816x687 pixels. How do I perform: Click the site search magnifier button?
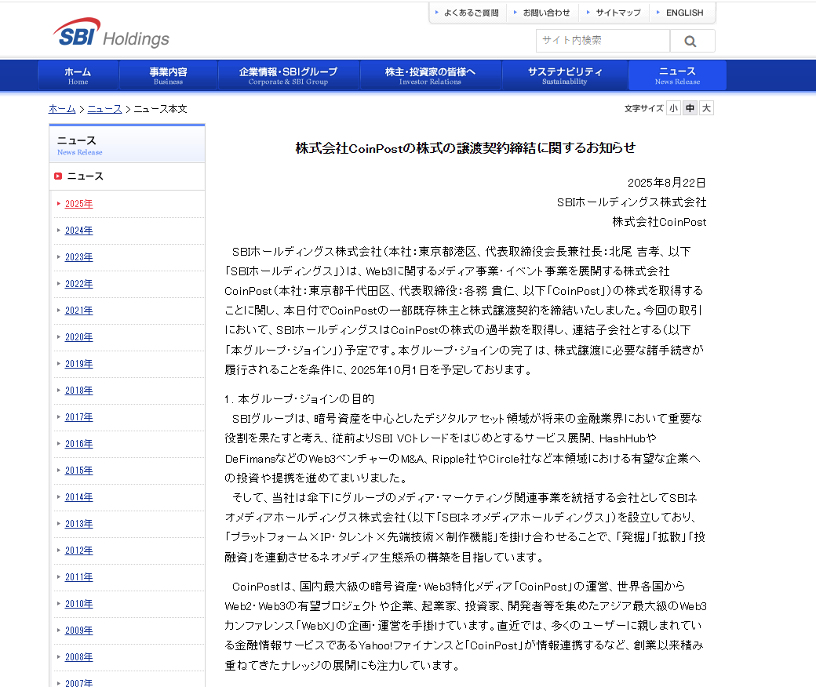coord(692,41)
